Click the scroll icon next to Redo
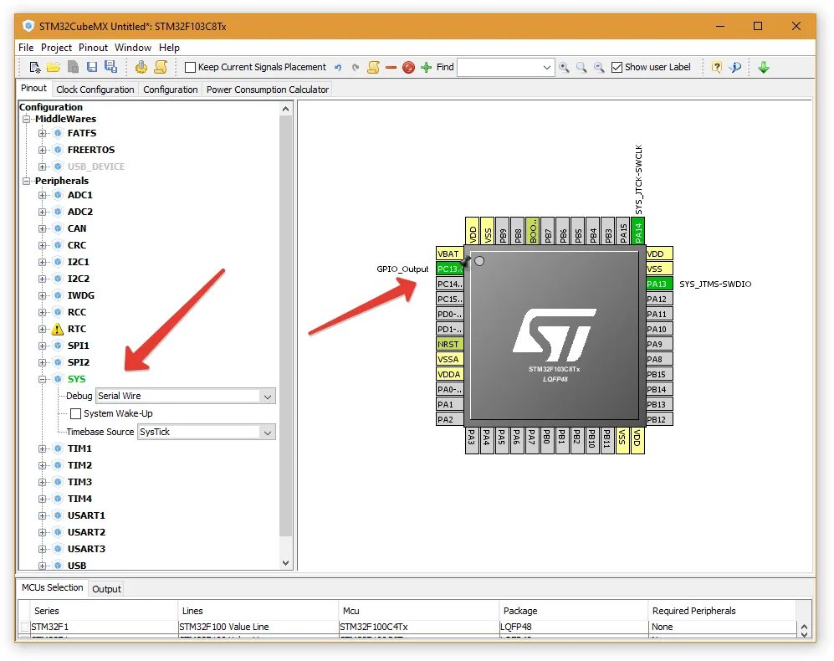 tap(373, 67)
